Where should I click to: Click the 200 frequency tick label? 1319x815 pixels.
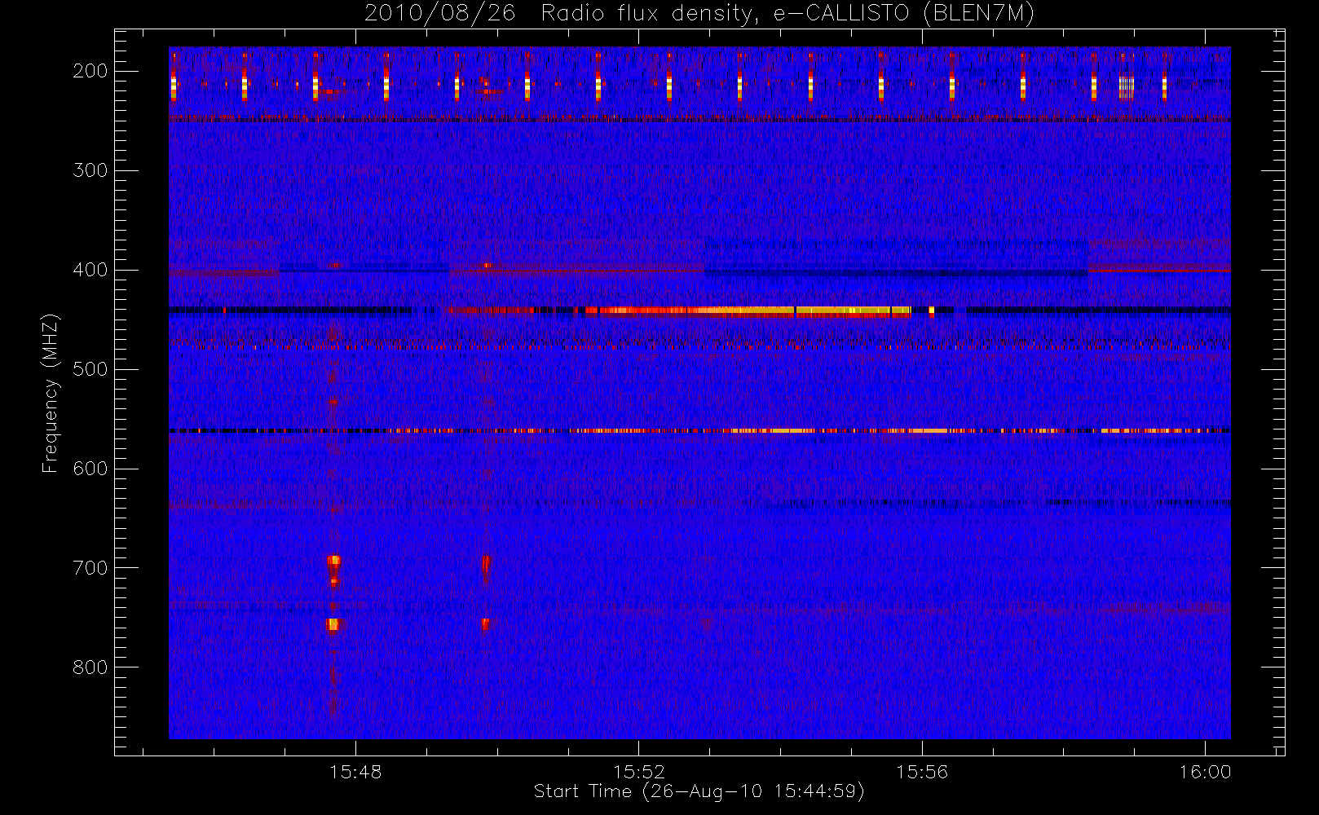(x=90, y=71)
